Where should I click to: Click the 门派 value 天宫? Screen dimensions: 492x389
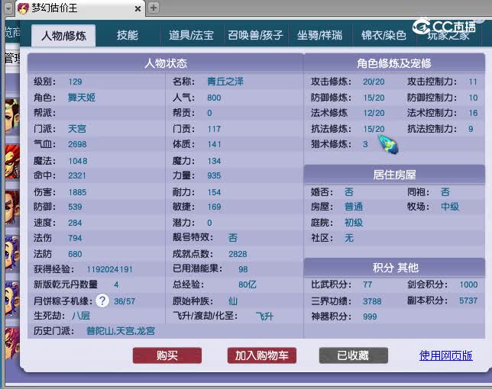(77, 129)
